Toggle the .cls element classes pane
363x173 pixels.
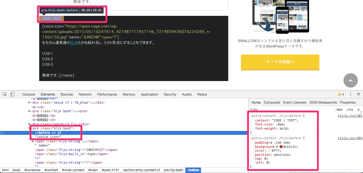[x=349, y=110]
